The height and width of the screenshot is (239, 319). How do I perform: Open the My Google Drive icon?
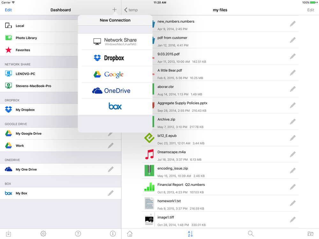8,133
